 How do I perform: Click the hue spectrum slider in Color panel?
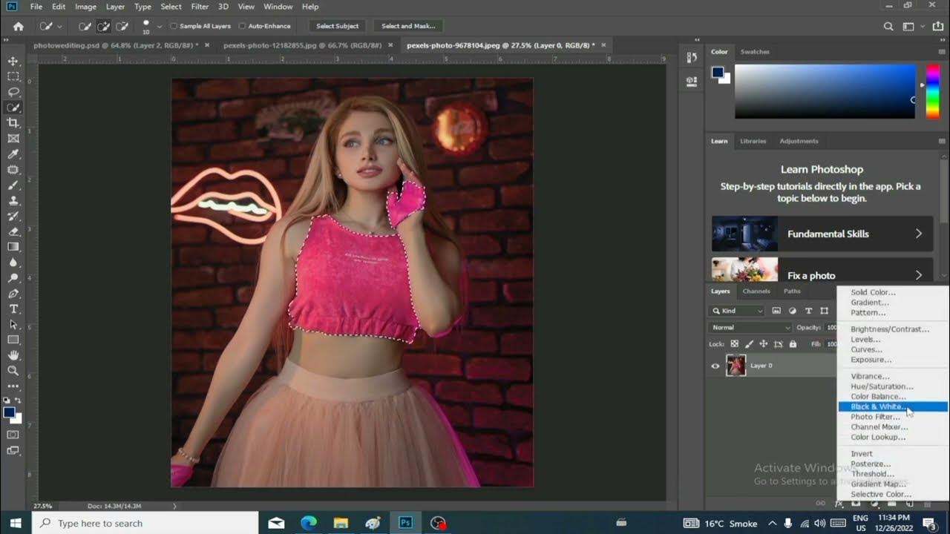[933, 91]
